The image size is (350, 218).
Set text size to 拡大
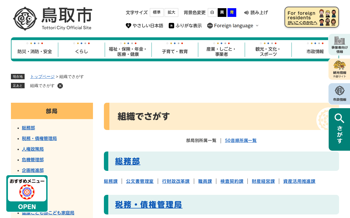tap(171, 13)
